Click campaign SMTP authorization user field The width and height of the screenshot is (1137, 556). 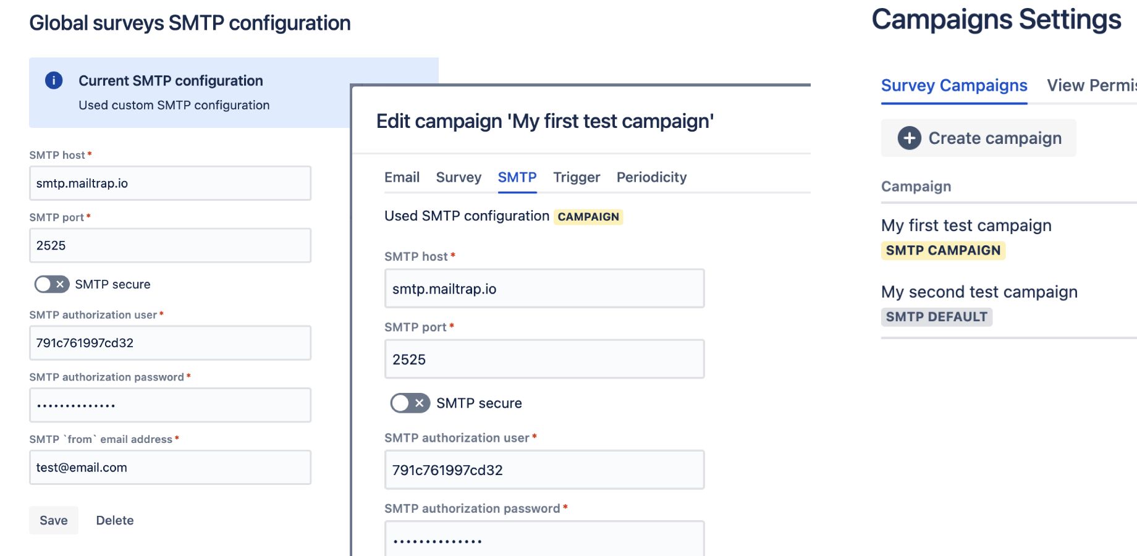(544, 470)
